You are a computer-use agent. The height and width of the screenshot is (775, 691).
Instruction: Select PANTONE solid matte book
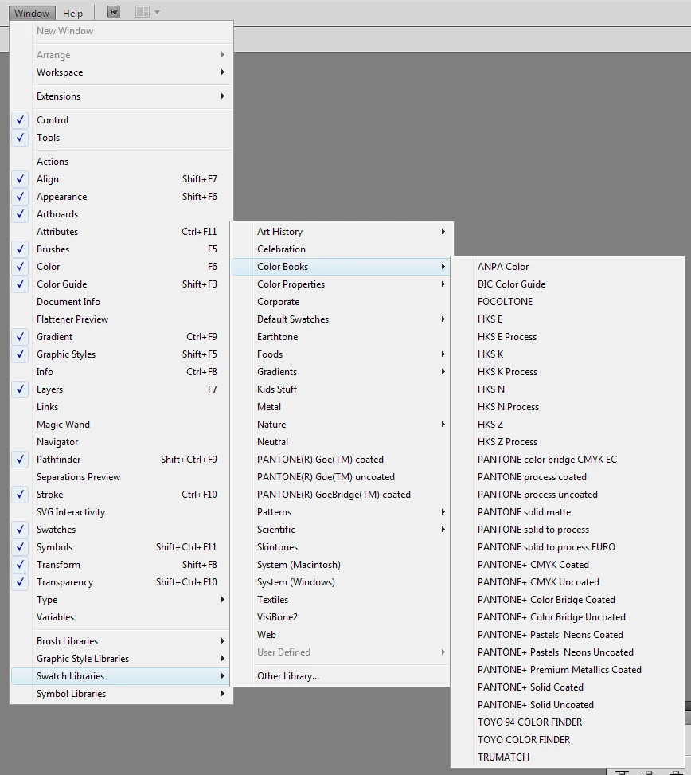568,512
